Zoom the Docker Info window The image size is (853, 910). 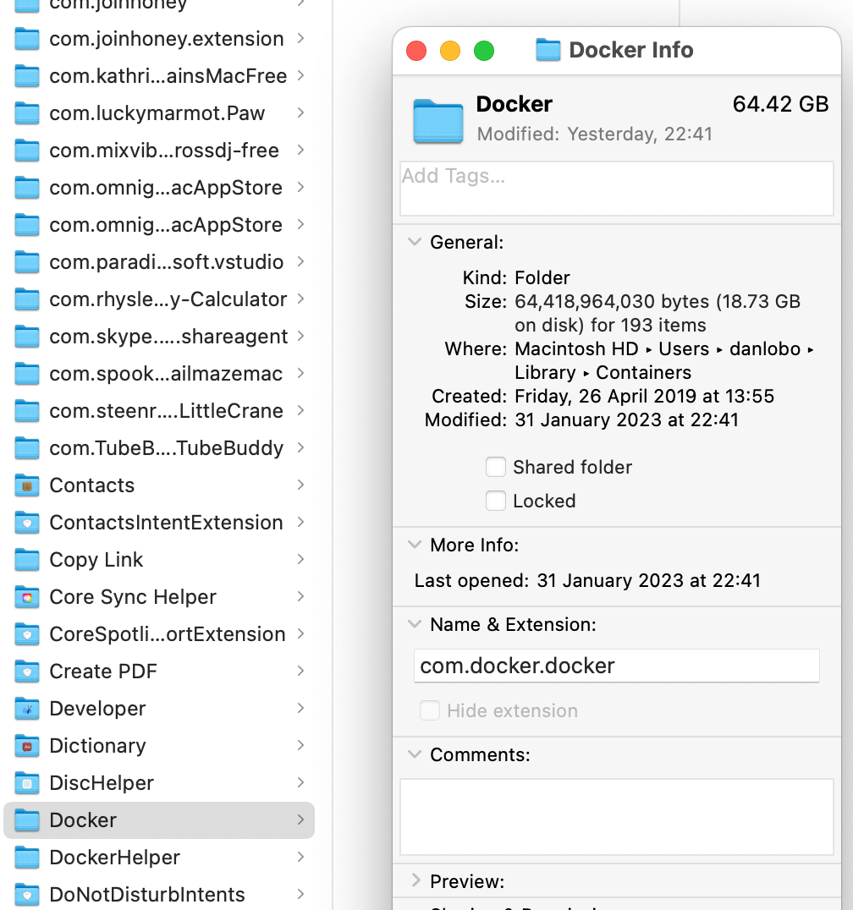484,51
